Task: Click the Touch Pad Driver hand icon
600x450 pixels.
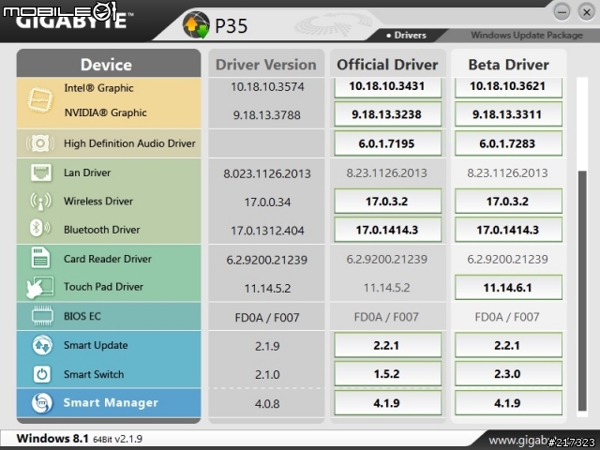Action: (x=39, y=288)
